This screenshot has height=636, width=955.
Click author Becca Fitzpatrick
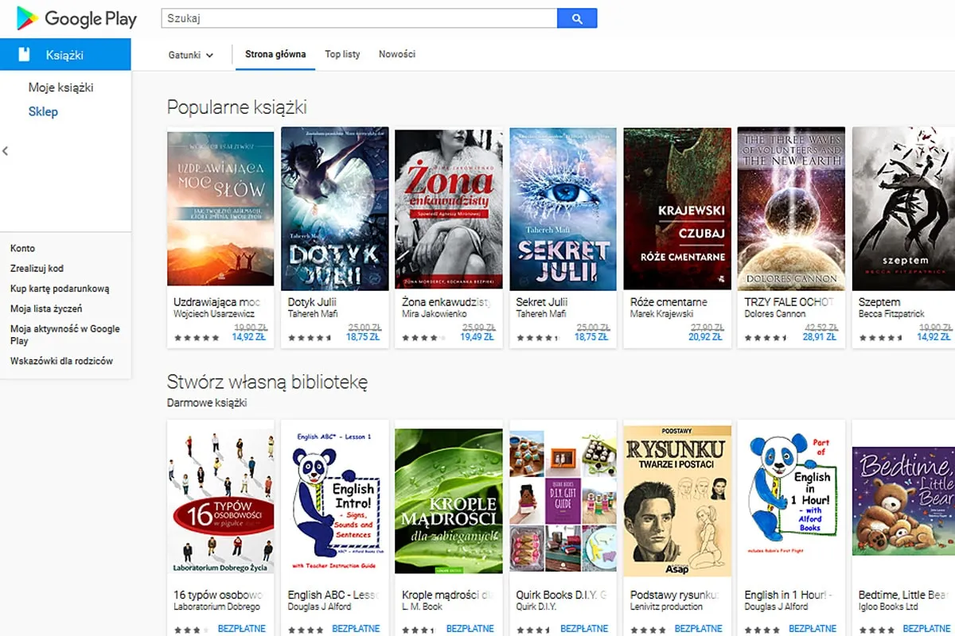[x=891, y=314]
